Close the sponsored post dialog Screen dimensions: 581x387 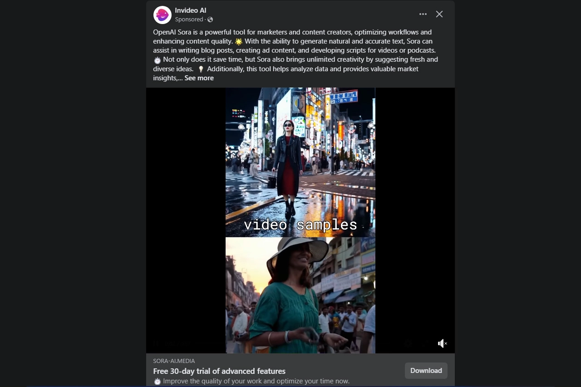439,14
